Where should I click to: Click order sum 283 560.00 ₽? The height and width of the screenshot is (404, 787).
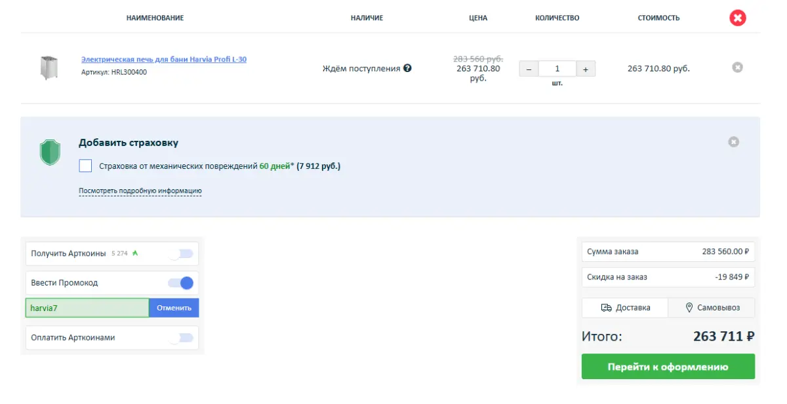[725, 251]
